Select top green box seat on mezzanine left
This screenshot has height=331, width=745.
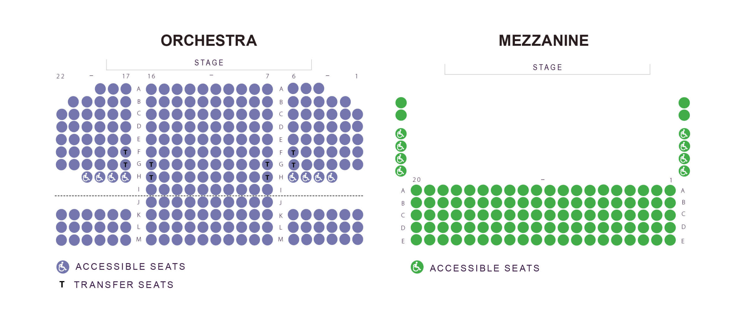401,103
